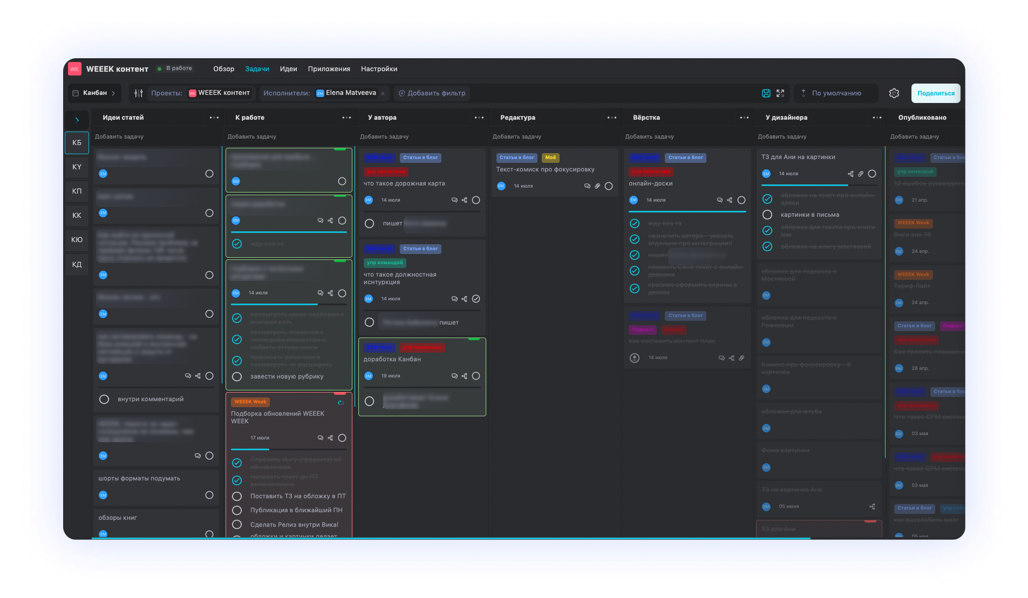The image size is (1028, 598).
Task: Open attachment icon on 'Текст-комикс про фокусировку'
Action: click(597, 186)
